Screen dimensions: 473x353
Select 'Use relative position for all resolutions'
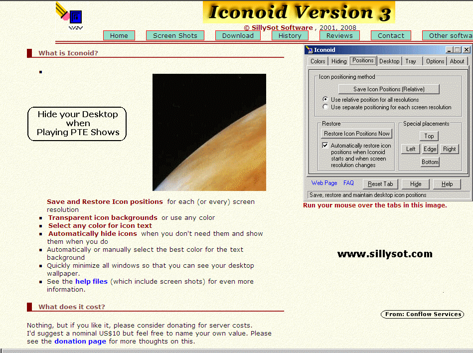coord(325,100)
